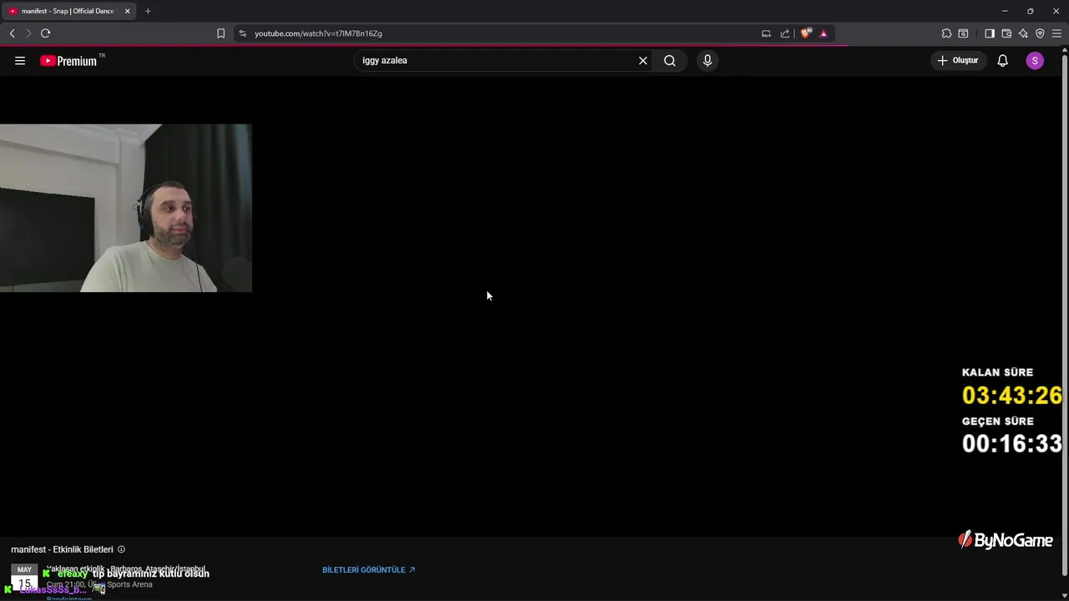1069x601 pixels.
Task: Click the MAY 15 event date card
Action: [24, 578]
